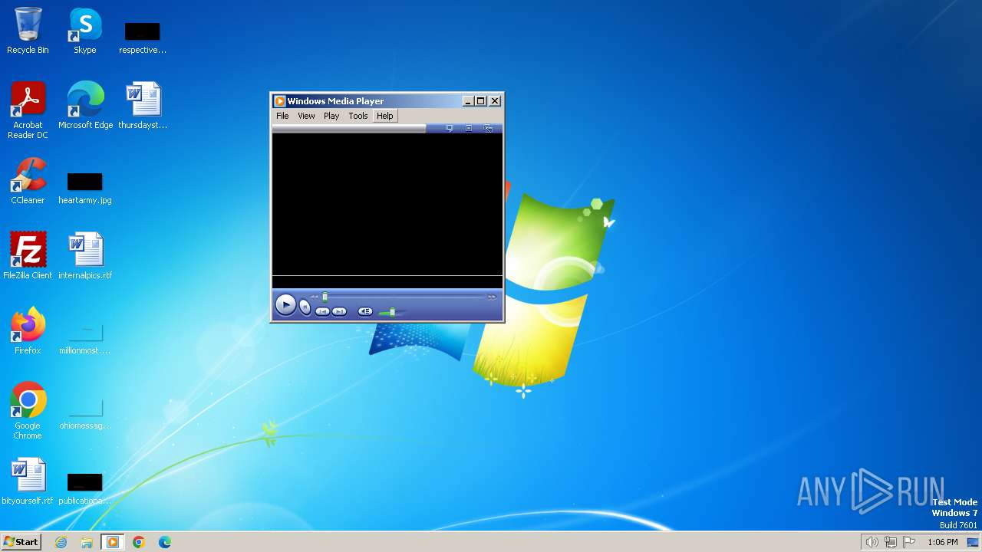Mute the Media Player sound
The image size is (982, 552).
365,311
